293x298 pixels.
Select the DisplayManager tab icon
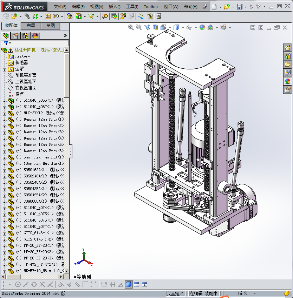(x=35, y=35)
